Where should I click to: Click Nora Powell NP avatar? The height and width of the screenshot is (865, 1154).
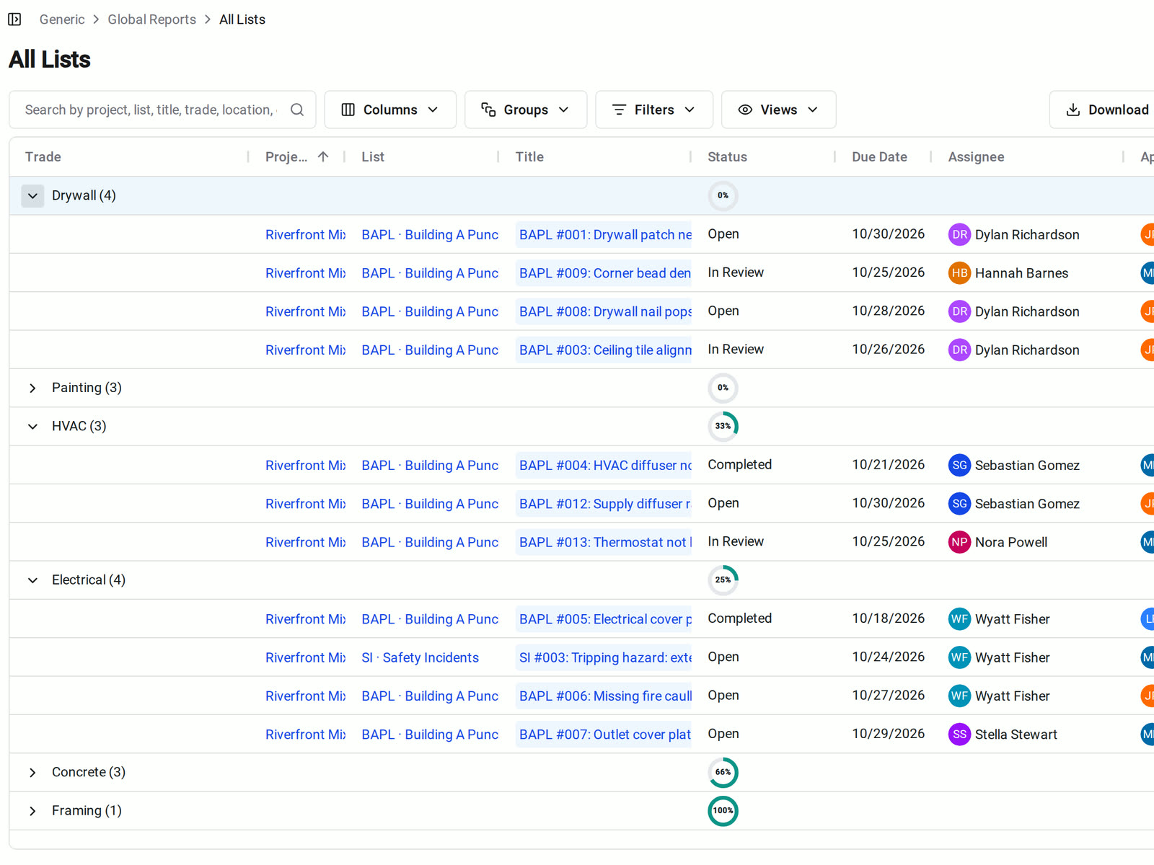pyautogui.click(x=959, y=542)
